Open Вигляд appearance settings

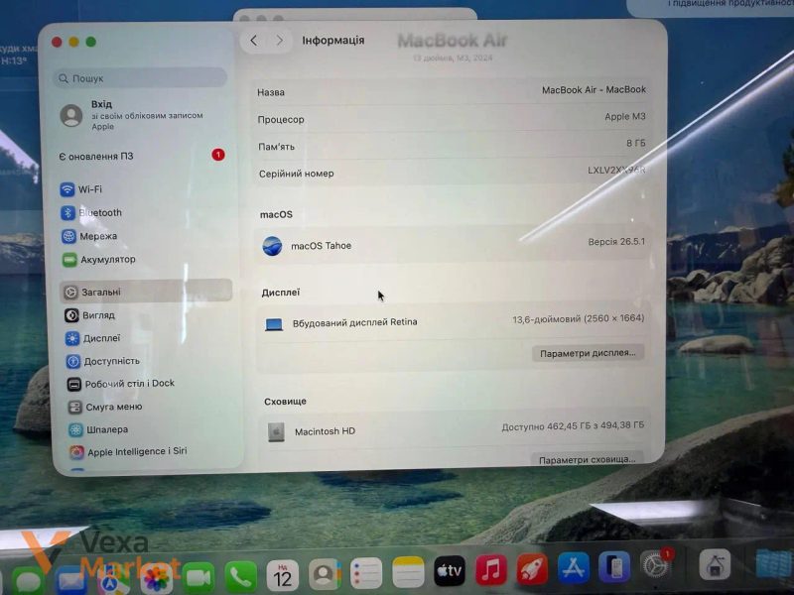89,314
